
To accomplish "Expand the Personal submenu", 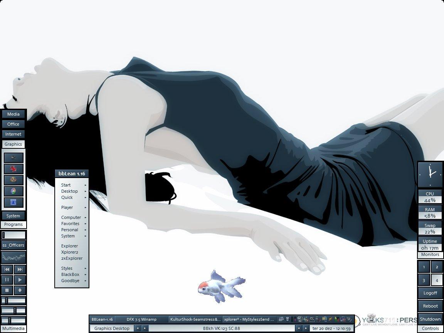I will [72, 230].
